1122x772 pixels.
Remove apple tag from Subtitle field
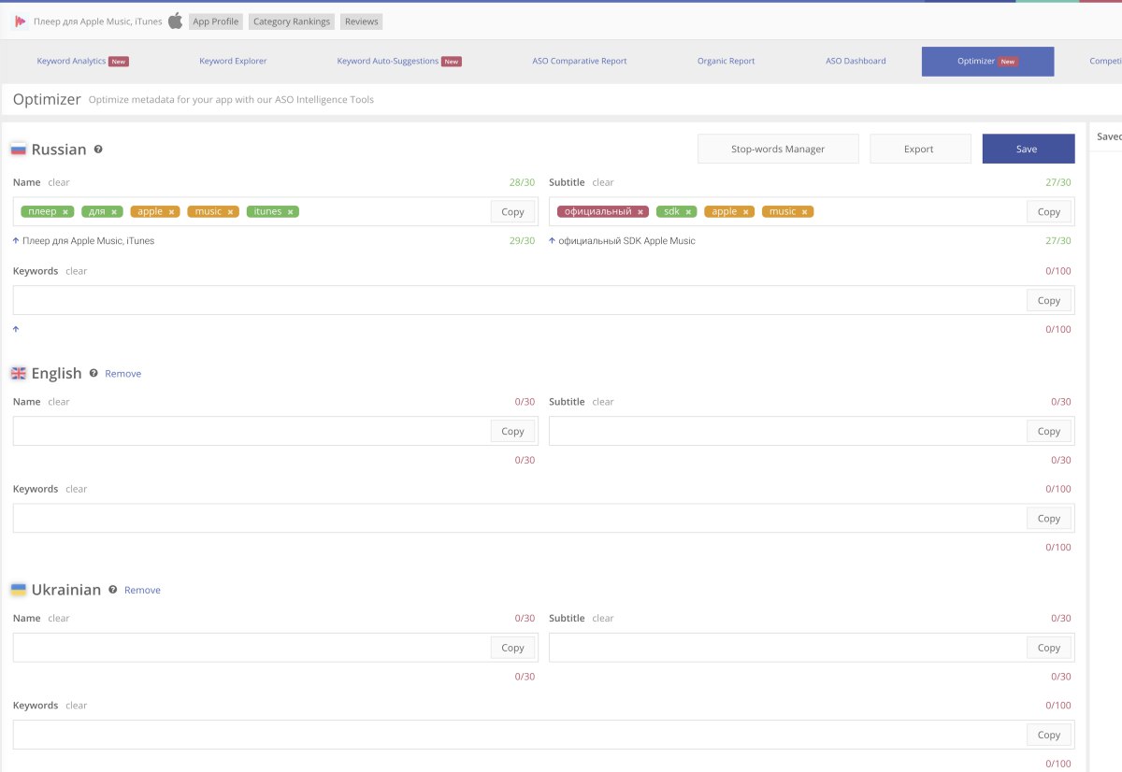click(746, 212)
